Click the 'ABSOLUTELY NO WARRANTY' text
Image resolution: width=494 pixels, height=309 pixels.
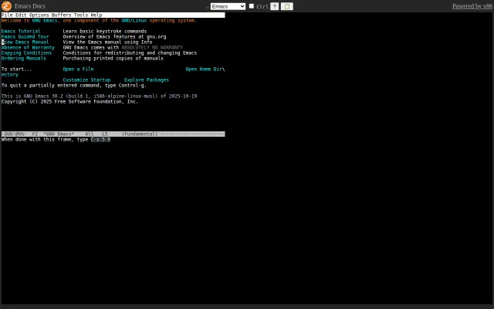tap(152, 47)
